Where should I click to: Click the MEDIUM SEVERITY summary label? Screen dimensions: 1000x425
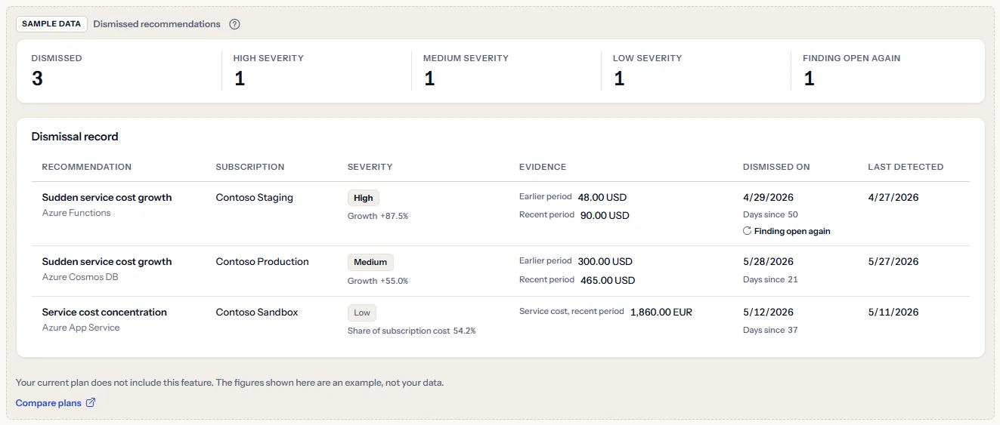pos(466,58)
